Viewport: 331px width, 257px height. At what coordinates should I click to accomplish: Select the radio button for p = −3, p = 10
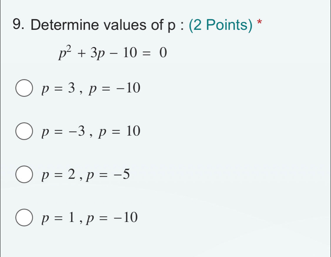click(24, 132)
